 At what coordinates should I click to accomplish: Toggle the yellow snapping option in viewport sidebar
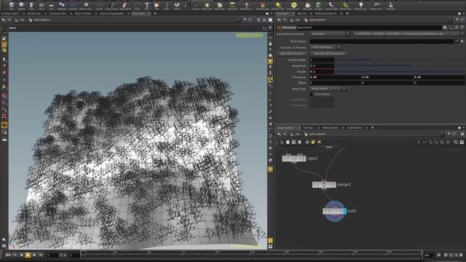(4, 125)
